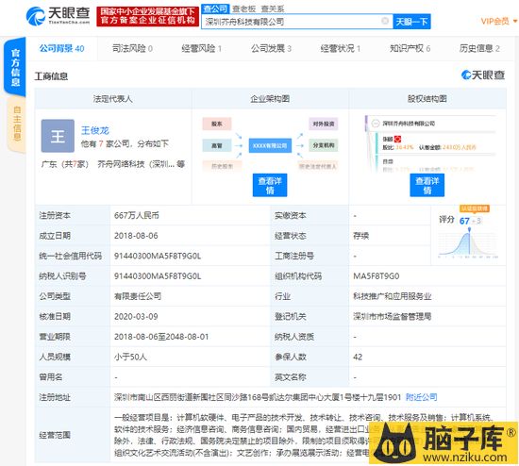Click the business term 2018-08-06至2048-08-01
The width and height of the screenshot is (519, 466).
tap(161, 337)
